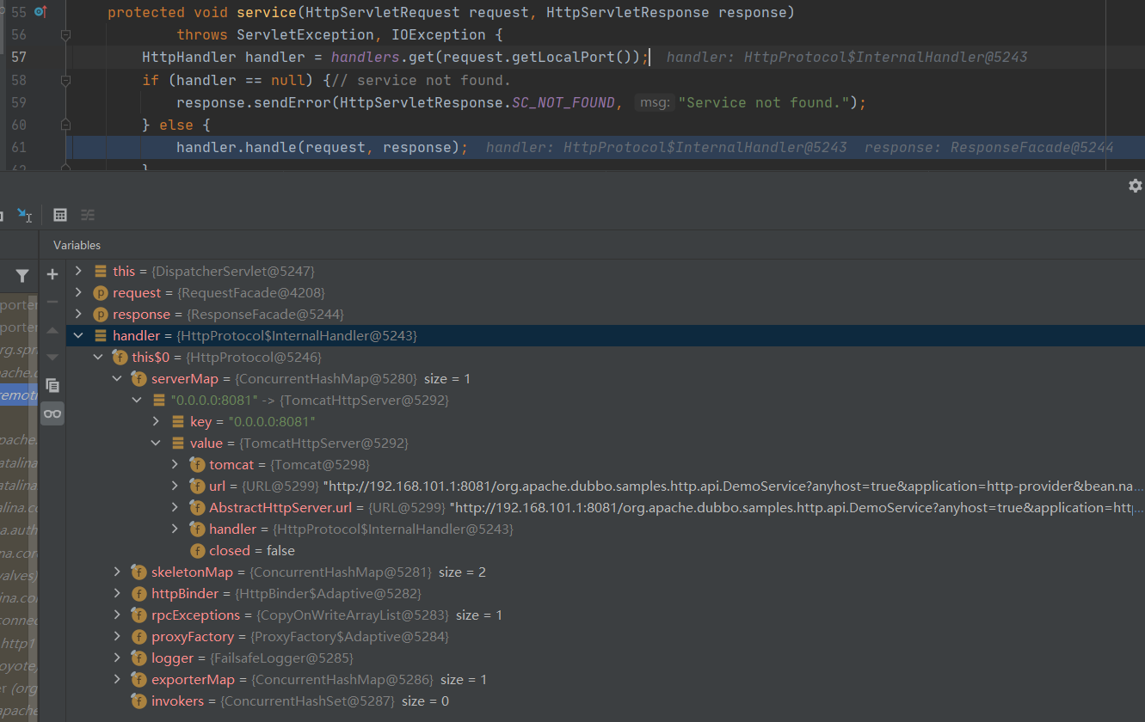
Task: Click the filter frames funnel icon
Action: (22, 275)
